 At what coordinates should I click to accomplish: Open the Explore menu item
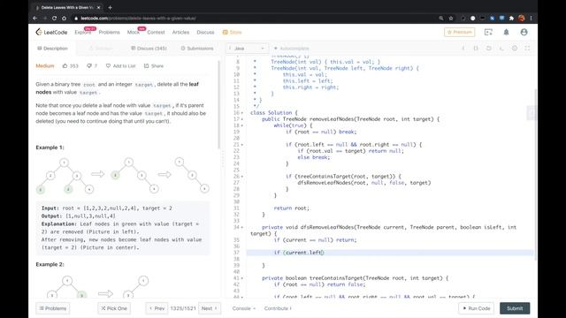82,32
